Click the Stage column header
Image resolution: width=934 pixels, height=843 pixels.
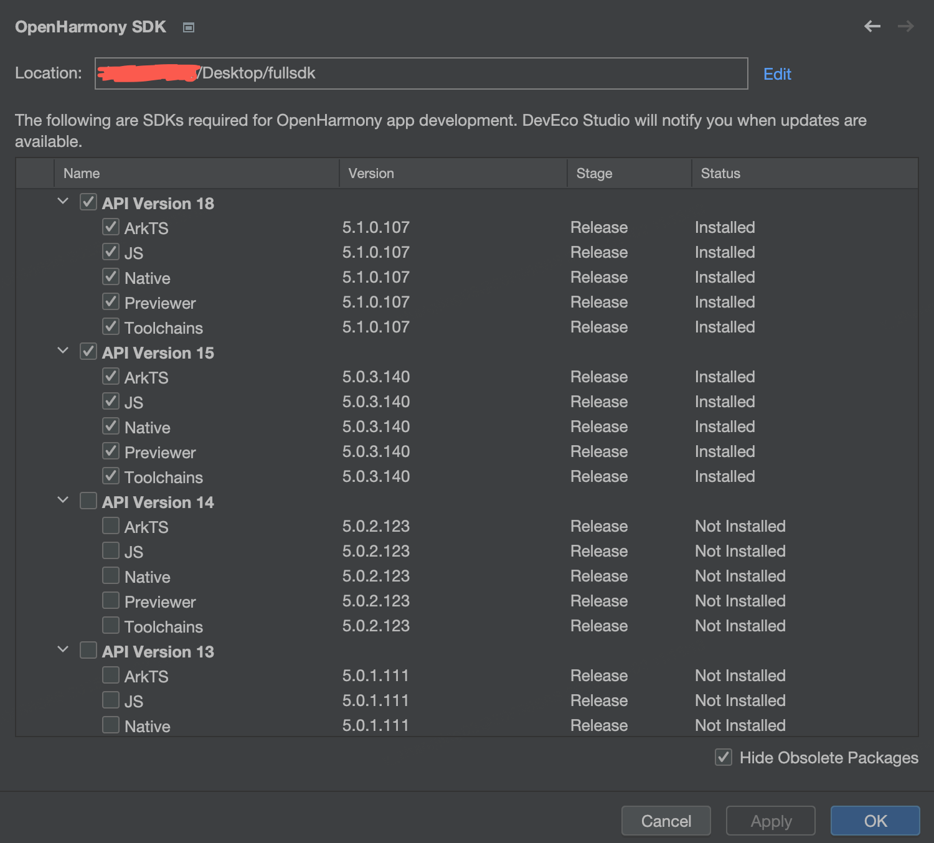coord(630,173)
